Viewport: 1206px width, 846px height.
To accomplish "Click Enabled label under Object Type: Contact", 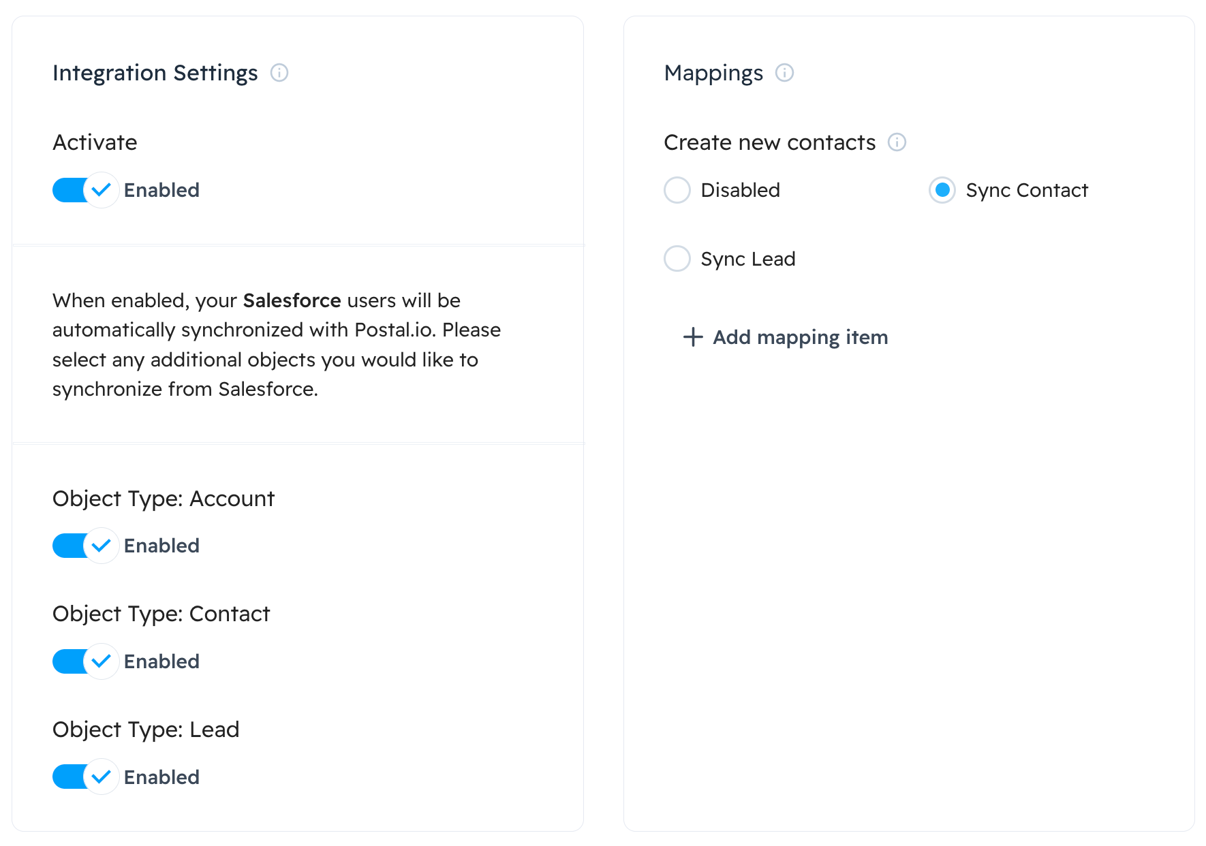I will click(x=161, y=661).
